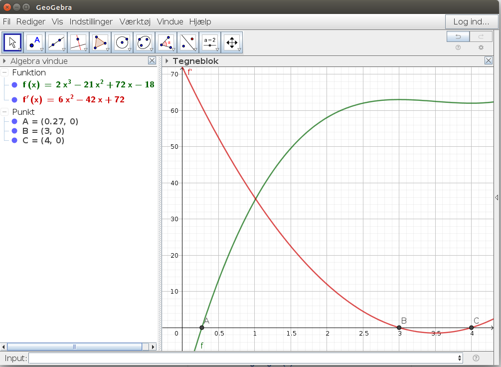Viewport: 501px width, 367px height.
Task: Expand Tegneblok style bar triangle
Action: (x=167, y=61)
